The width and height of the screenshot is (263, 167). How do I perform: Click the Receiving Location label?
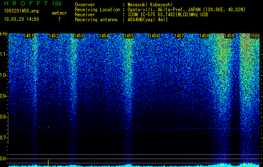[x=97, y=10]
